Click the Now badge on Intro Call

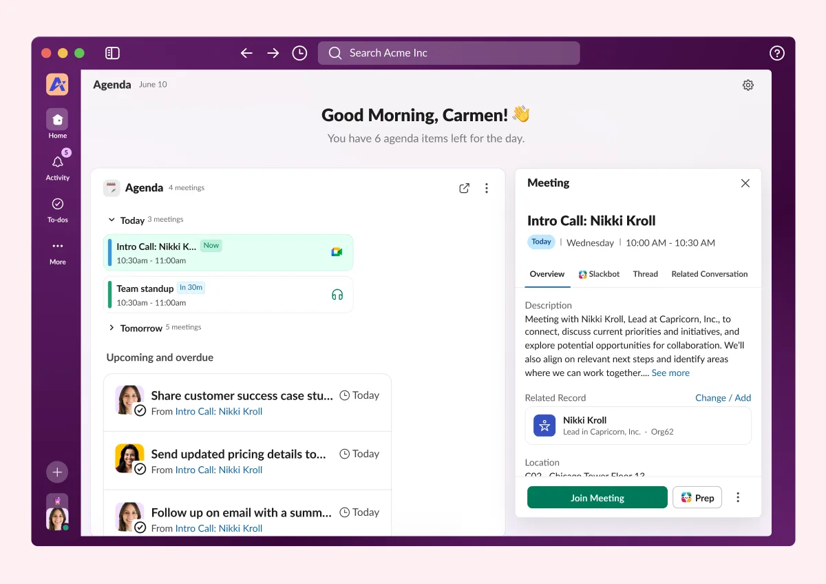click(x=211, y=245)
